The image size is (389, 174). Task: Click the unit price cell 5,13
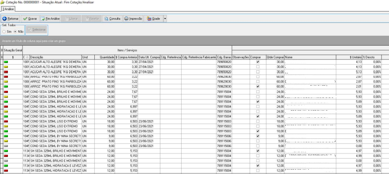pyautogui.click(x=349, y=72)
